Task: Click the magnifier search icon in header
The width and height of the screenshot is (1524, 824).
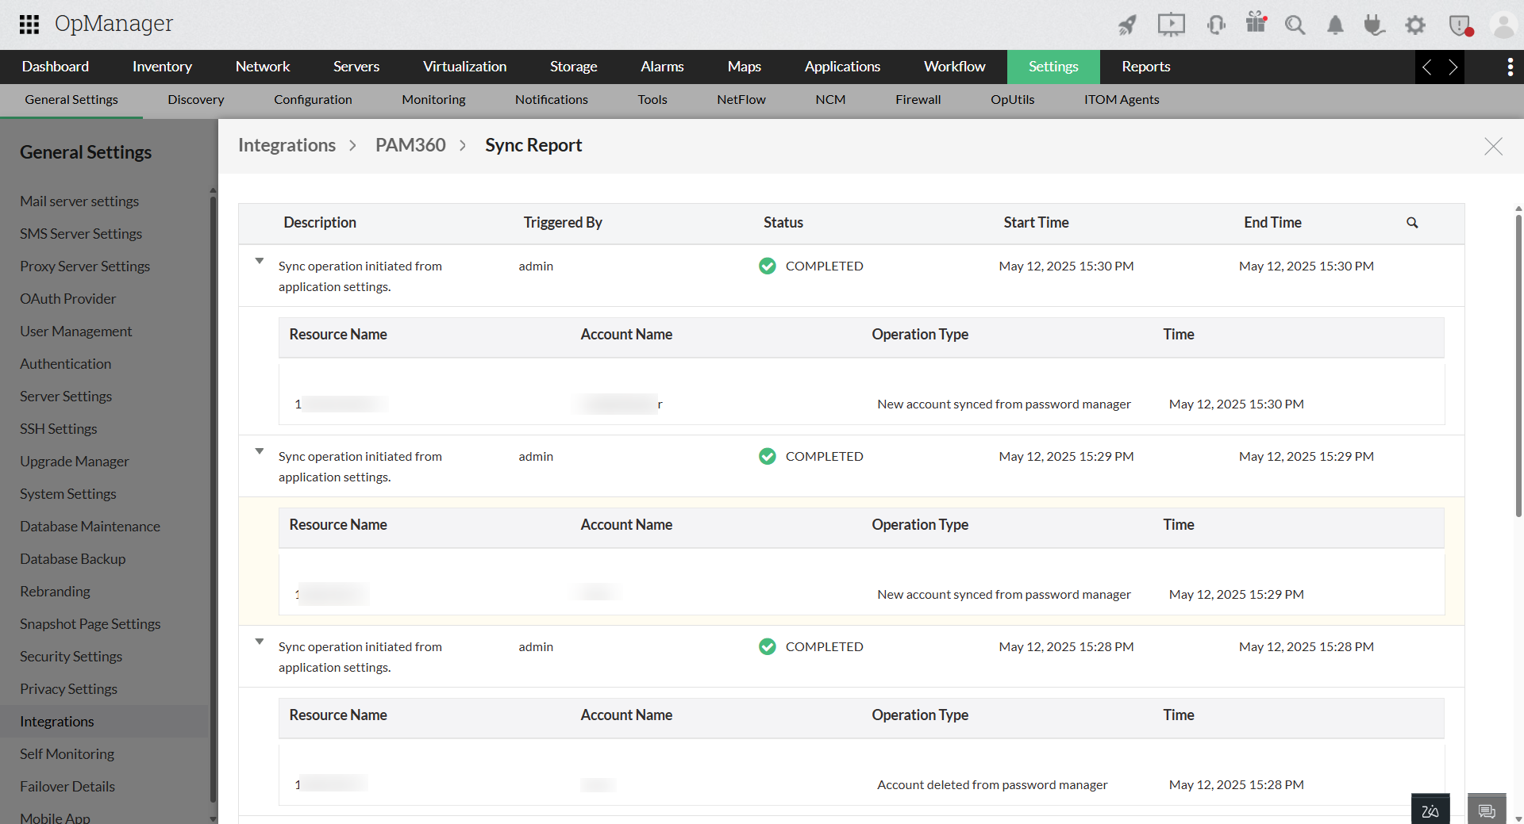Action: 1295,25
